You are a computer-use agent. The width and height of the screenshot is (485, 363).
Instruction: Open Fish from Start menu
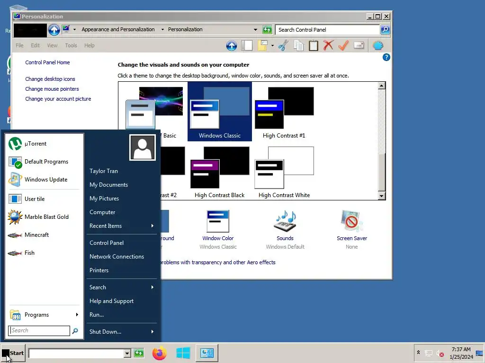(x=45, y=252)
